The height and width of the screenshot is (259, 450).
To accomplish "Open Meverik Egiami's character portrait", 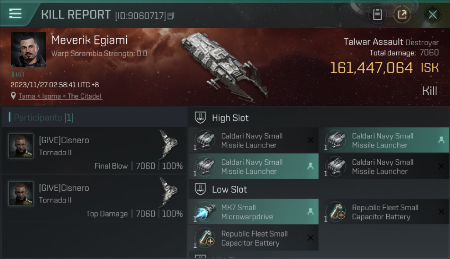I will point(28,50).
